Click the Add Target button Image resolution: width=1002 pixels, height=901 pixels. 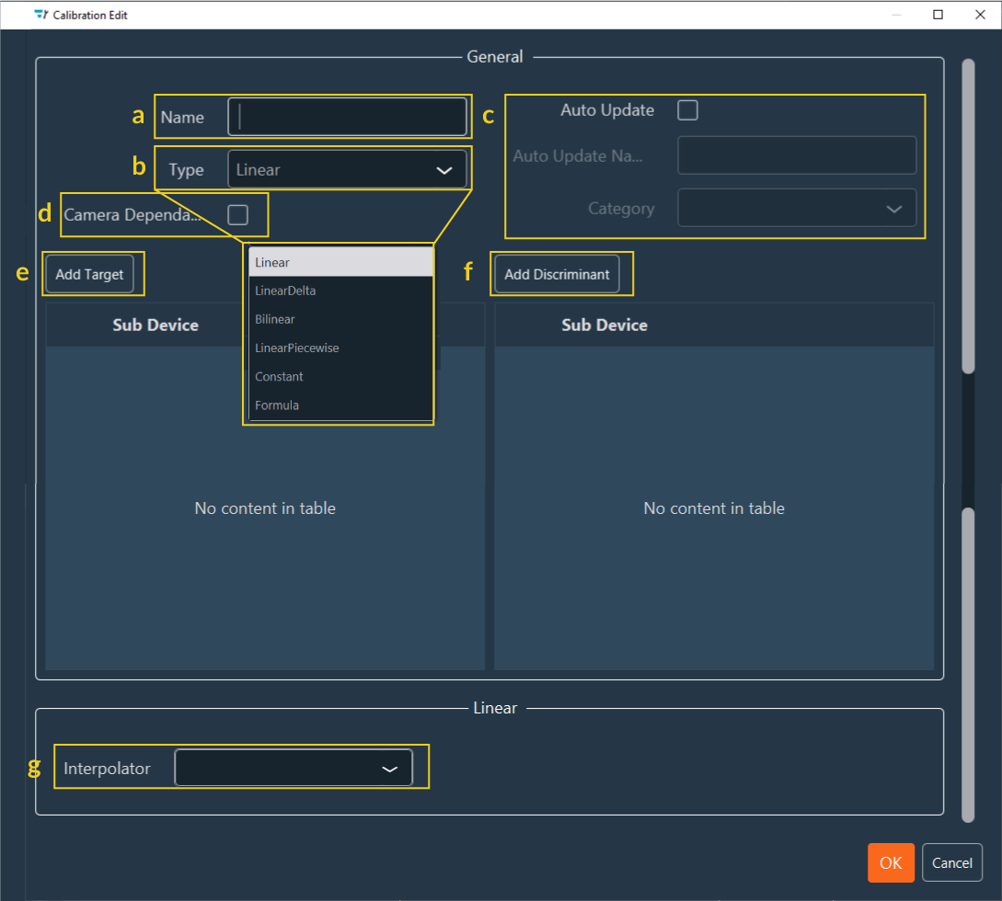[x=89, y=275]
